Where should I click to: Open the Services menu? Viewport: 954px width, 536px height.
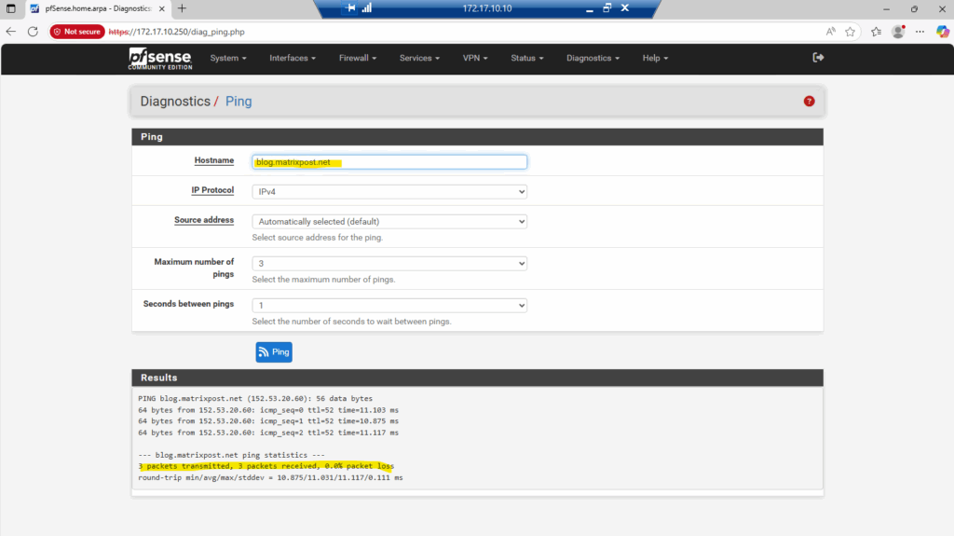419,58
